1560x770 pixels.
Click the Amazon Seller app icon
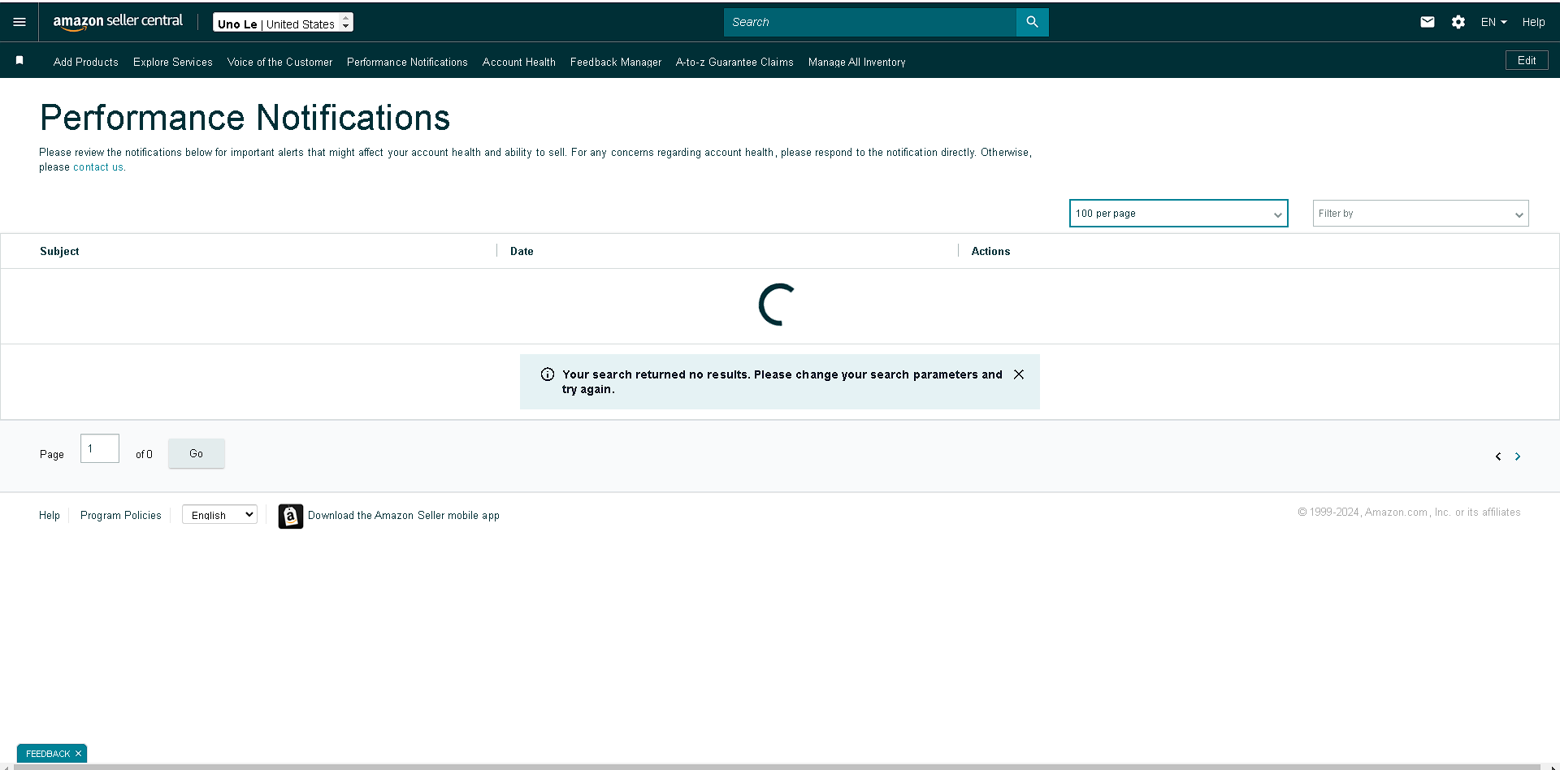click(x=291, y=516)
